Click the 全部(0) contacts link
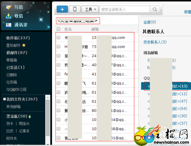 [150, 22]
